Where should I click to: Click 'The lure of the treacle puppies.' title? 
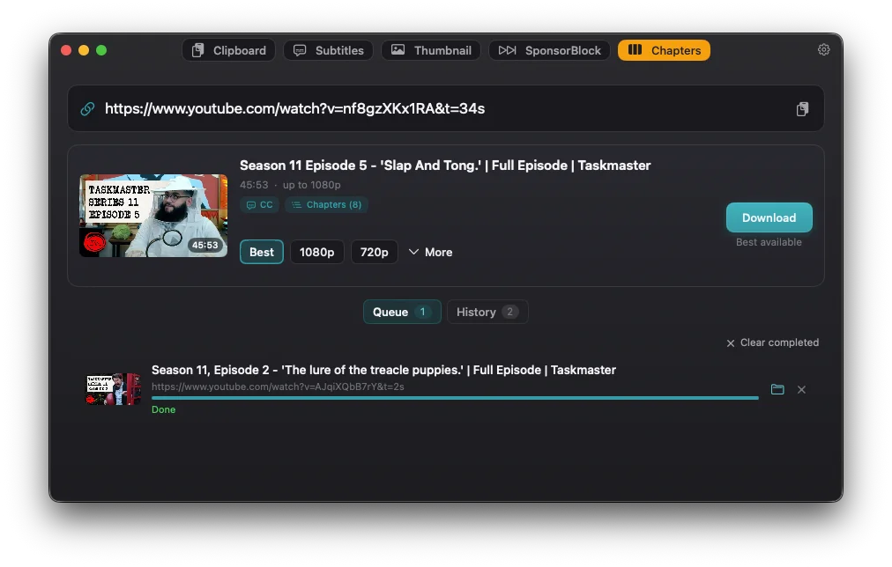click(x=383, y=370)
